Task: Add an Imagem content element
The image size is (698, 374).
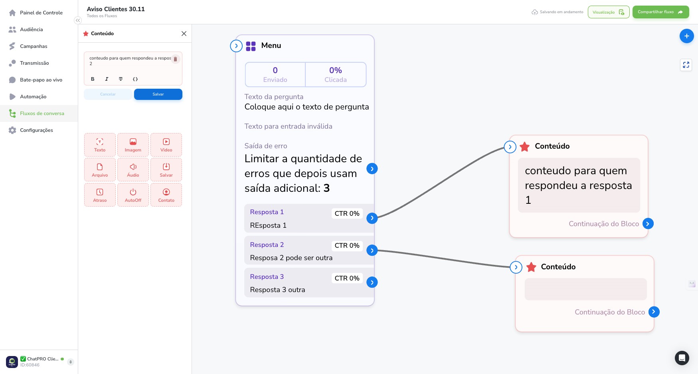Action: pyautogui.click(x=133, y=145)
